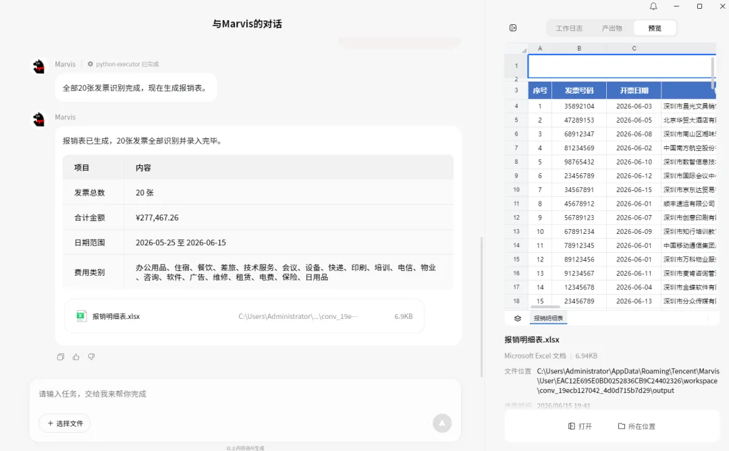The height and width of the screenshot is (451, 729).
Task: Click invoice number 47289153
Action: point(579,120)
